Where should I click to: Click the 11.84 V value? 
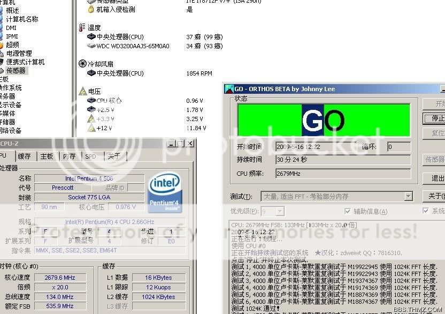coord(196,128)
